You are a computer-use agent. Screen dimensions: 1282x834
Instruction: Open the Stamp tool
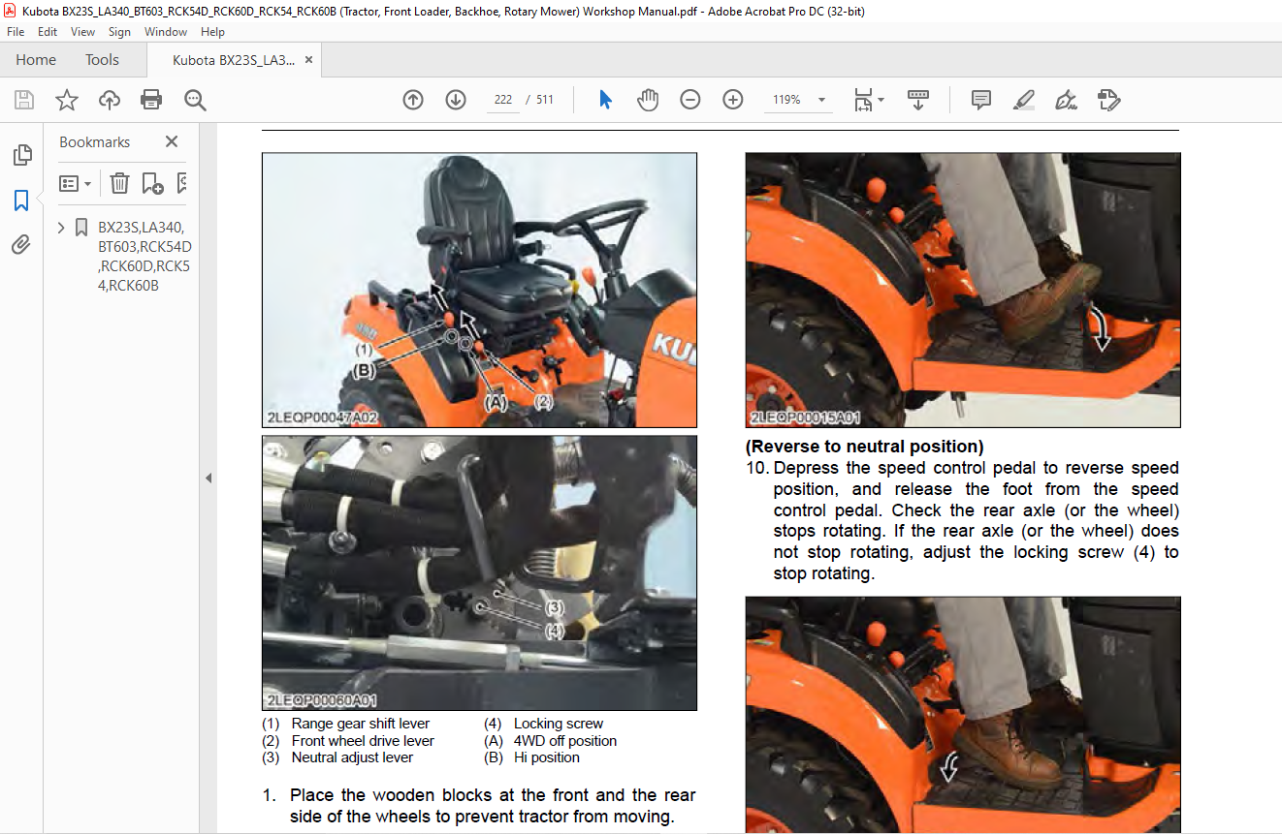click(x=1108, y=100)
